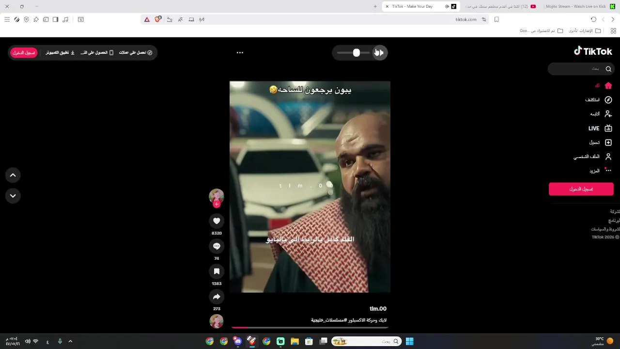The image size is (620, 349).
Task: Adjust the video volume slider
Action: click(353, 52)
